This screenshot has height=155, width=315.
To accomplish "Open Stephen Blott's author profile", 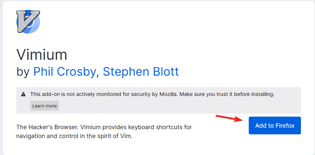I will click(141, 72).
